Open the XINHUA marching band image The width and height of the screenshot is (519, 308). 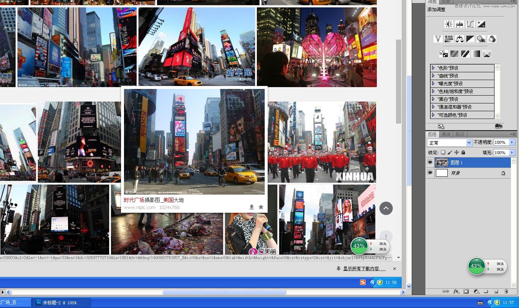(322, 142)
